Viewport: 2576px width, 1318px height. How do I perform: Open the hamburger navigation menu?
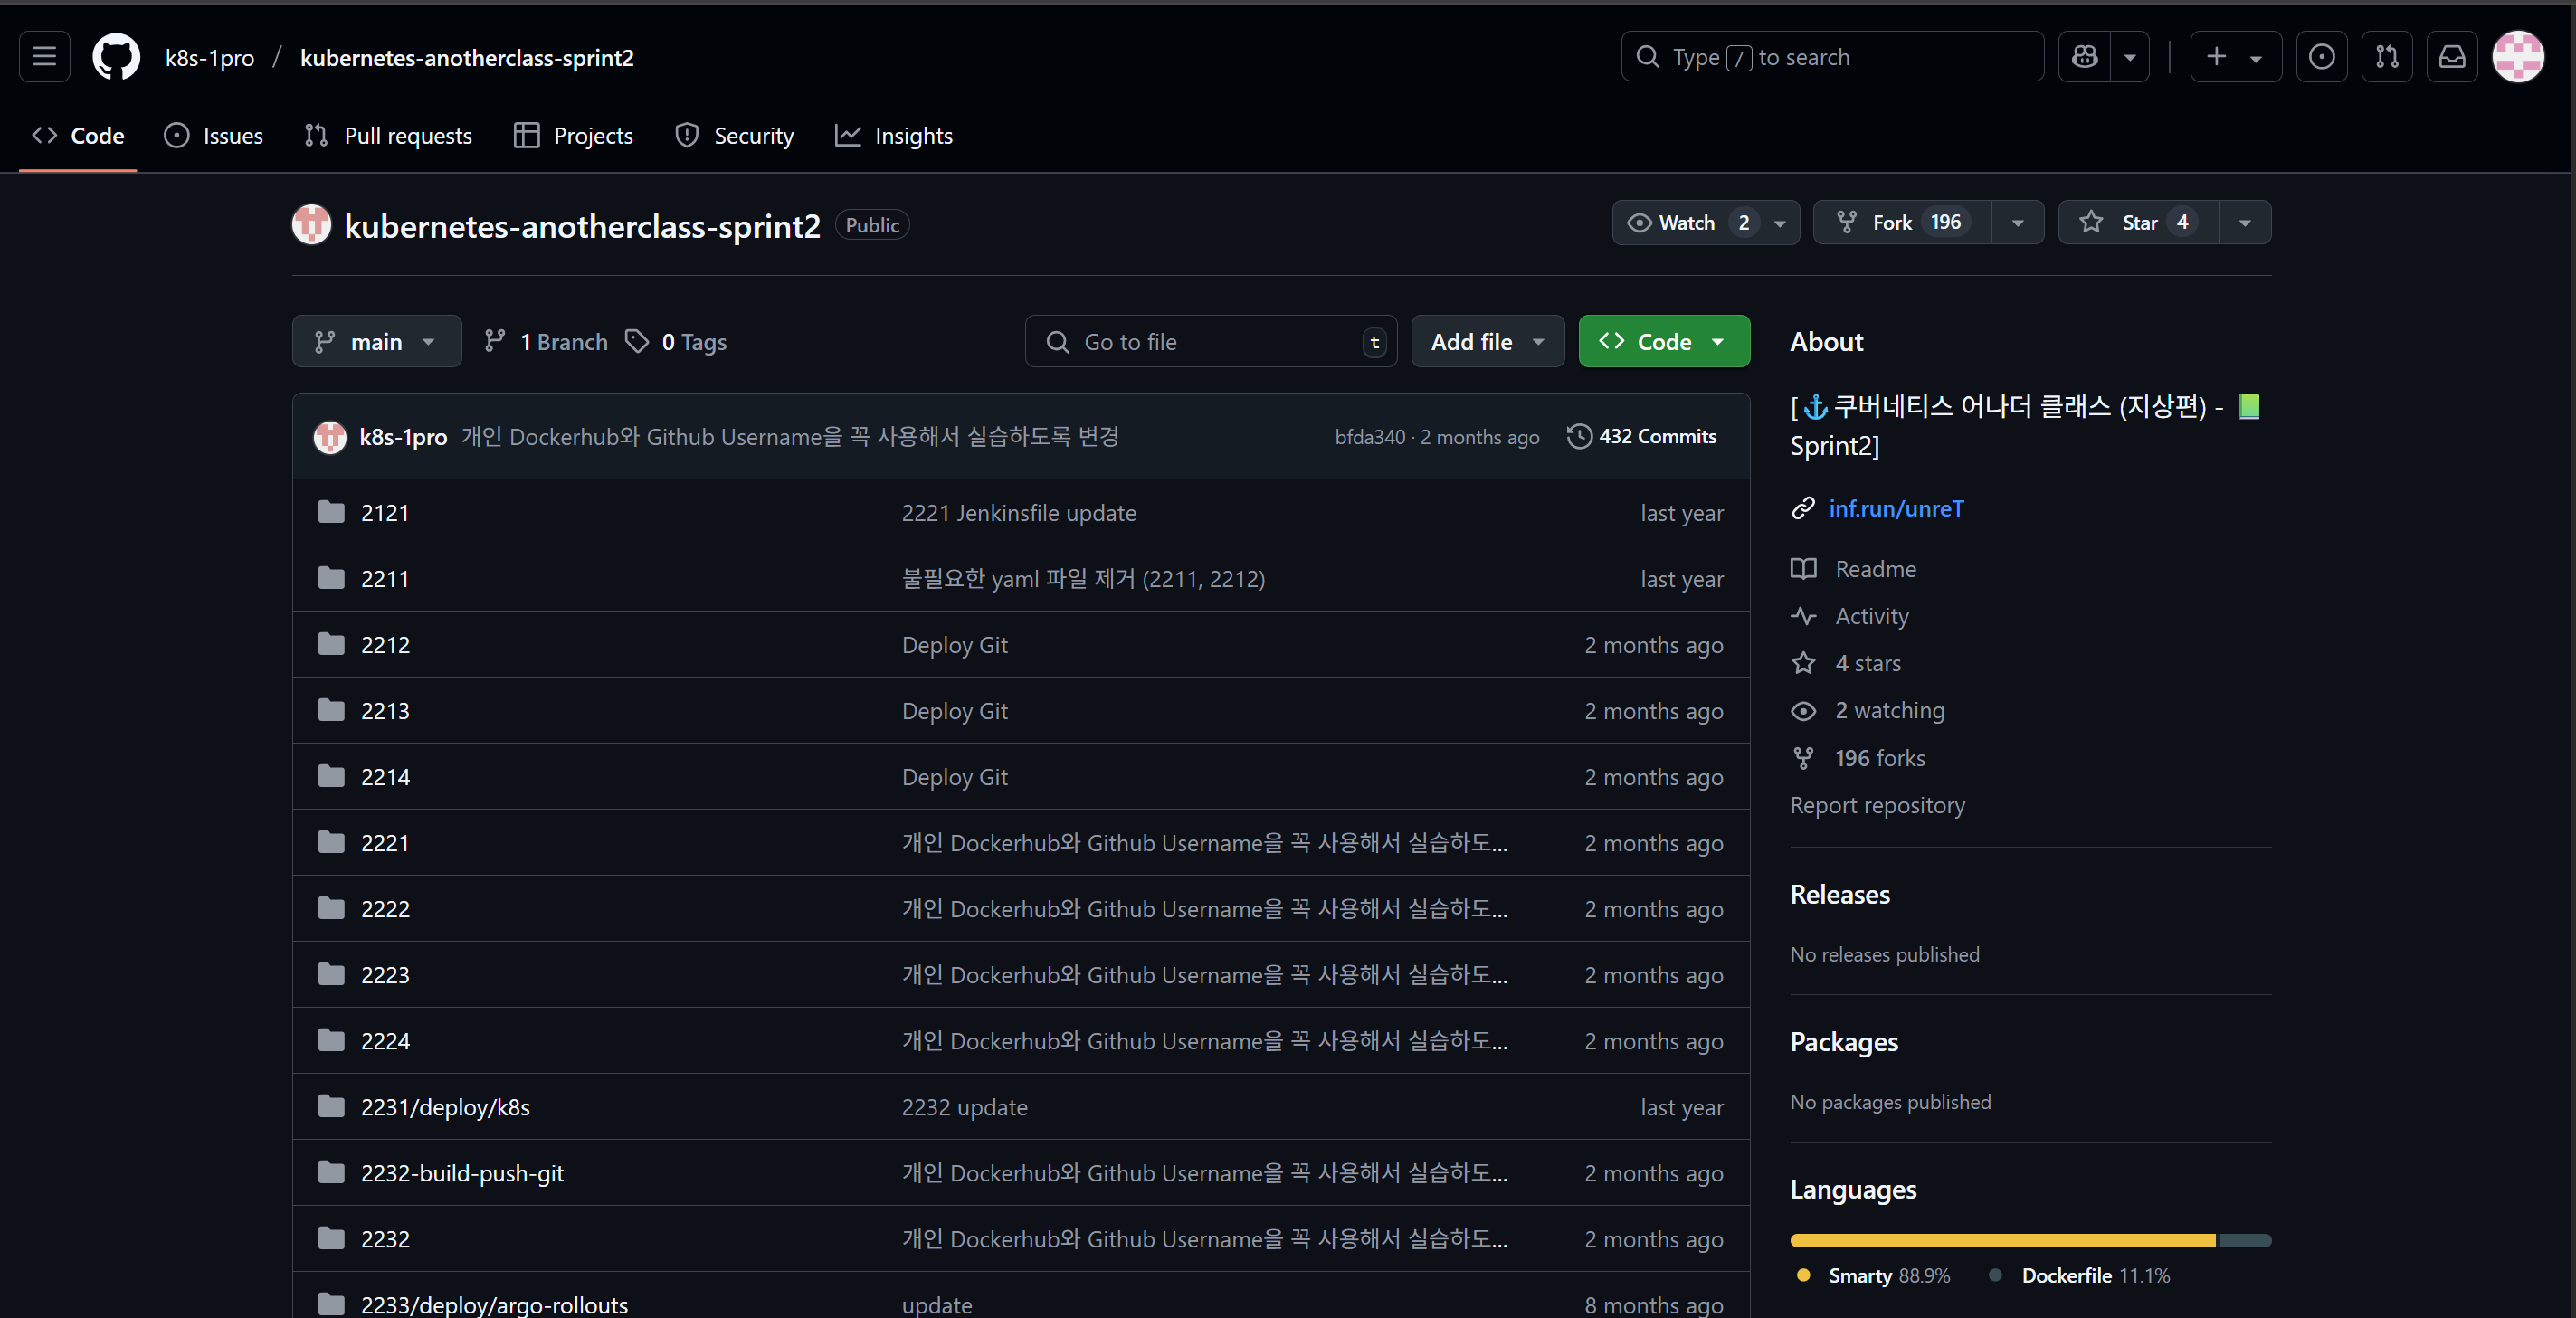[x=44, y=57]
